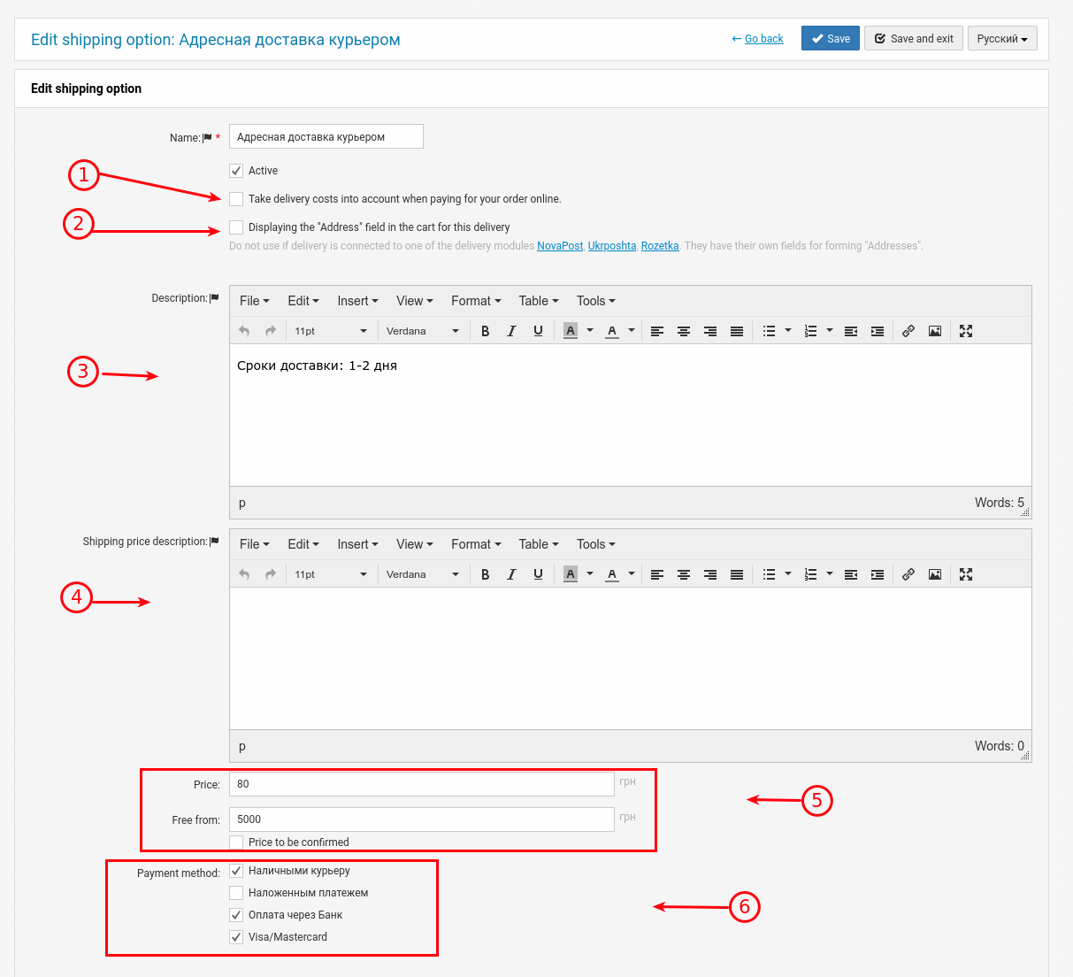Viewport: 1073px width, 977px height.
Task: Apply background color in the Description editor
Action: pos(571,331)
